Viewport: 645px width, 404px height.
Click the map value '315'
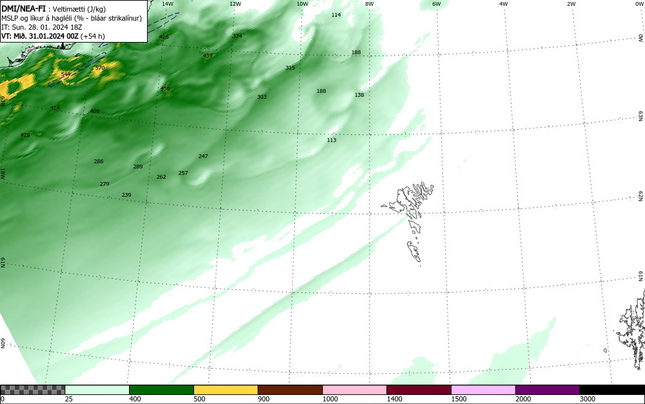click(290, 68)
